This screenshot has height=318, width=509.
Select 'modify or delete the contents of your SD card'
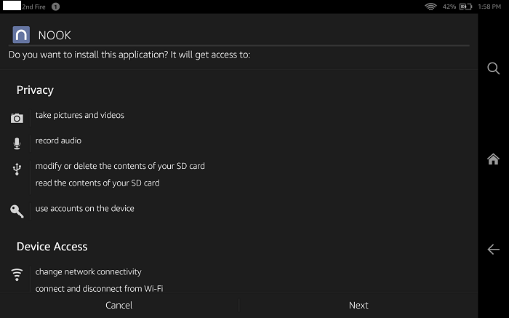(x=120, y=166)
